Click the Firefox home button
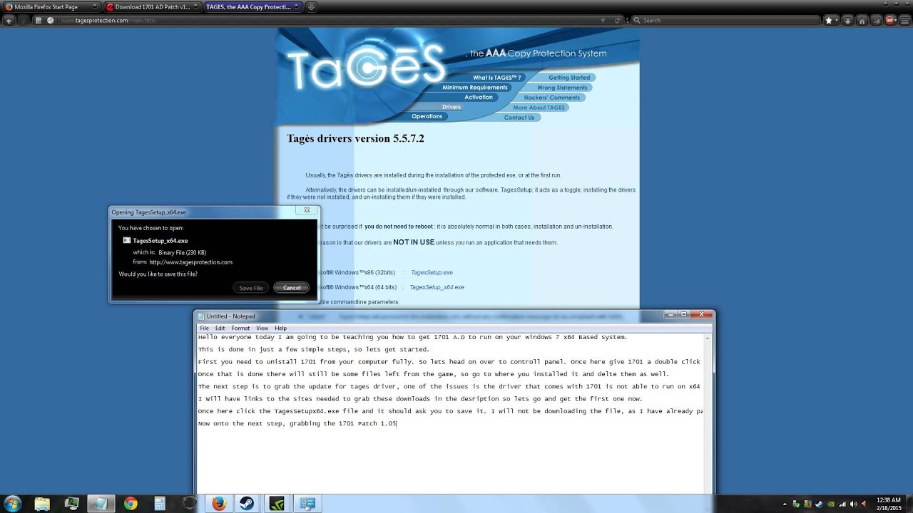This screenshot has width=913, height=513. [864, 20]
